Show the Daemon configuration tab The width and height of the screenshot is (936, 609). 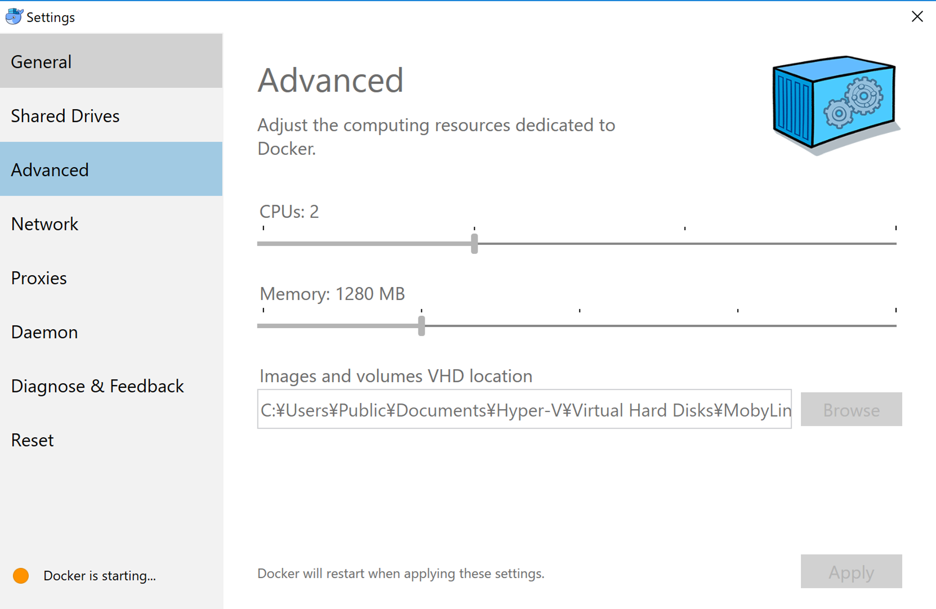pos(111,332)
